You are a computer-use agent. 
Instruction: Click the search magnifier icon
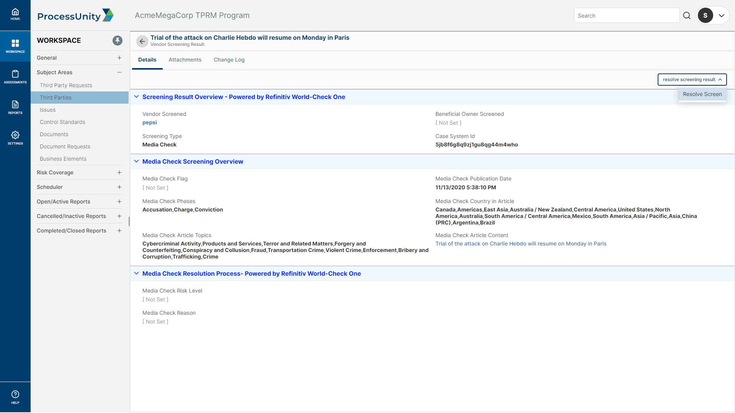[687, 16]
